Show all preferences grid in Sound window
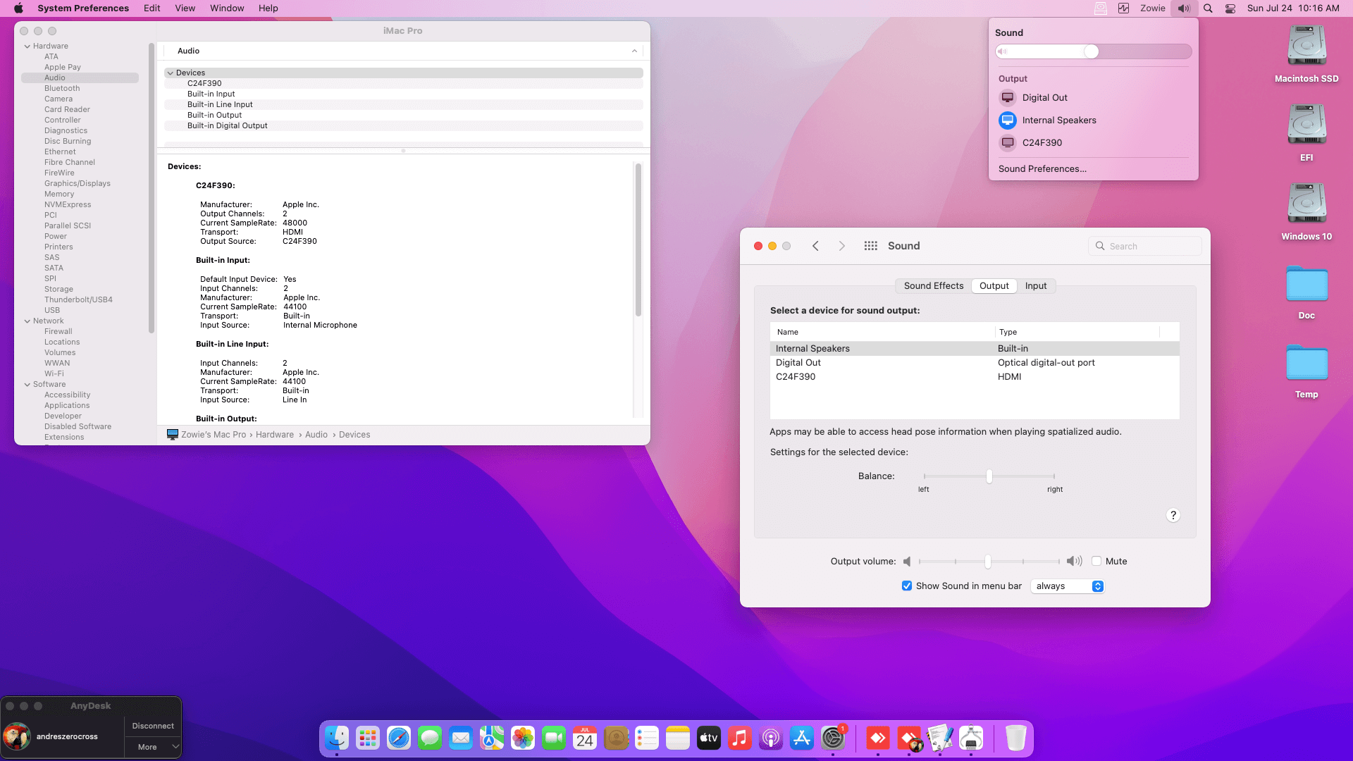 coord(871,246)
